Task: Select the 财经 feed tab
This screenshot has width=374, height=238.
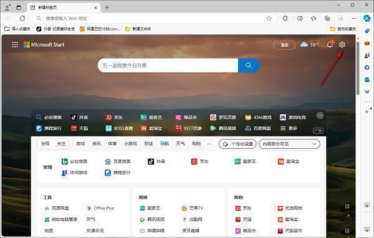Action: [x=148, y=143]
